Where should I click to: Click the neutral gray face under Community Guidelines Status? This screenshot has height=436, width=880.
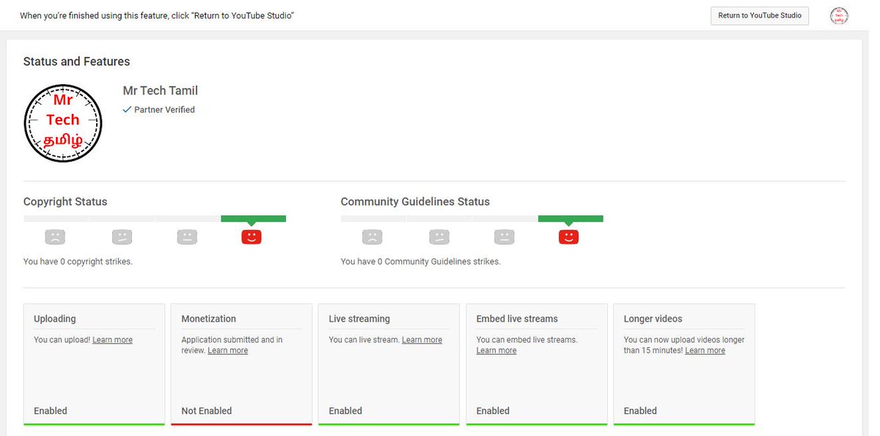click(x=504, y=237)
